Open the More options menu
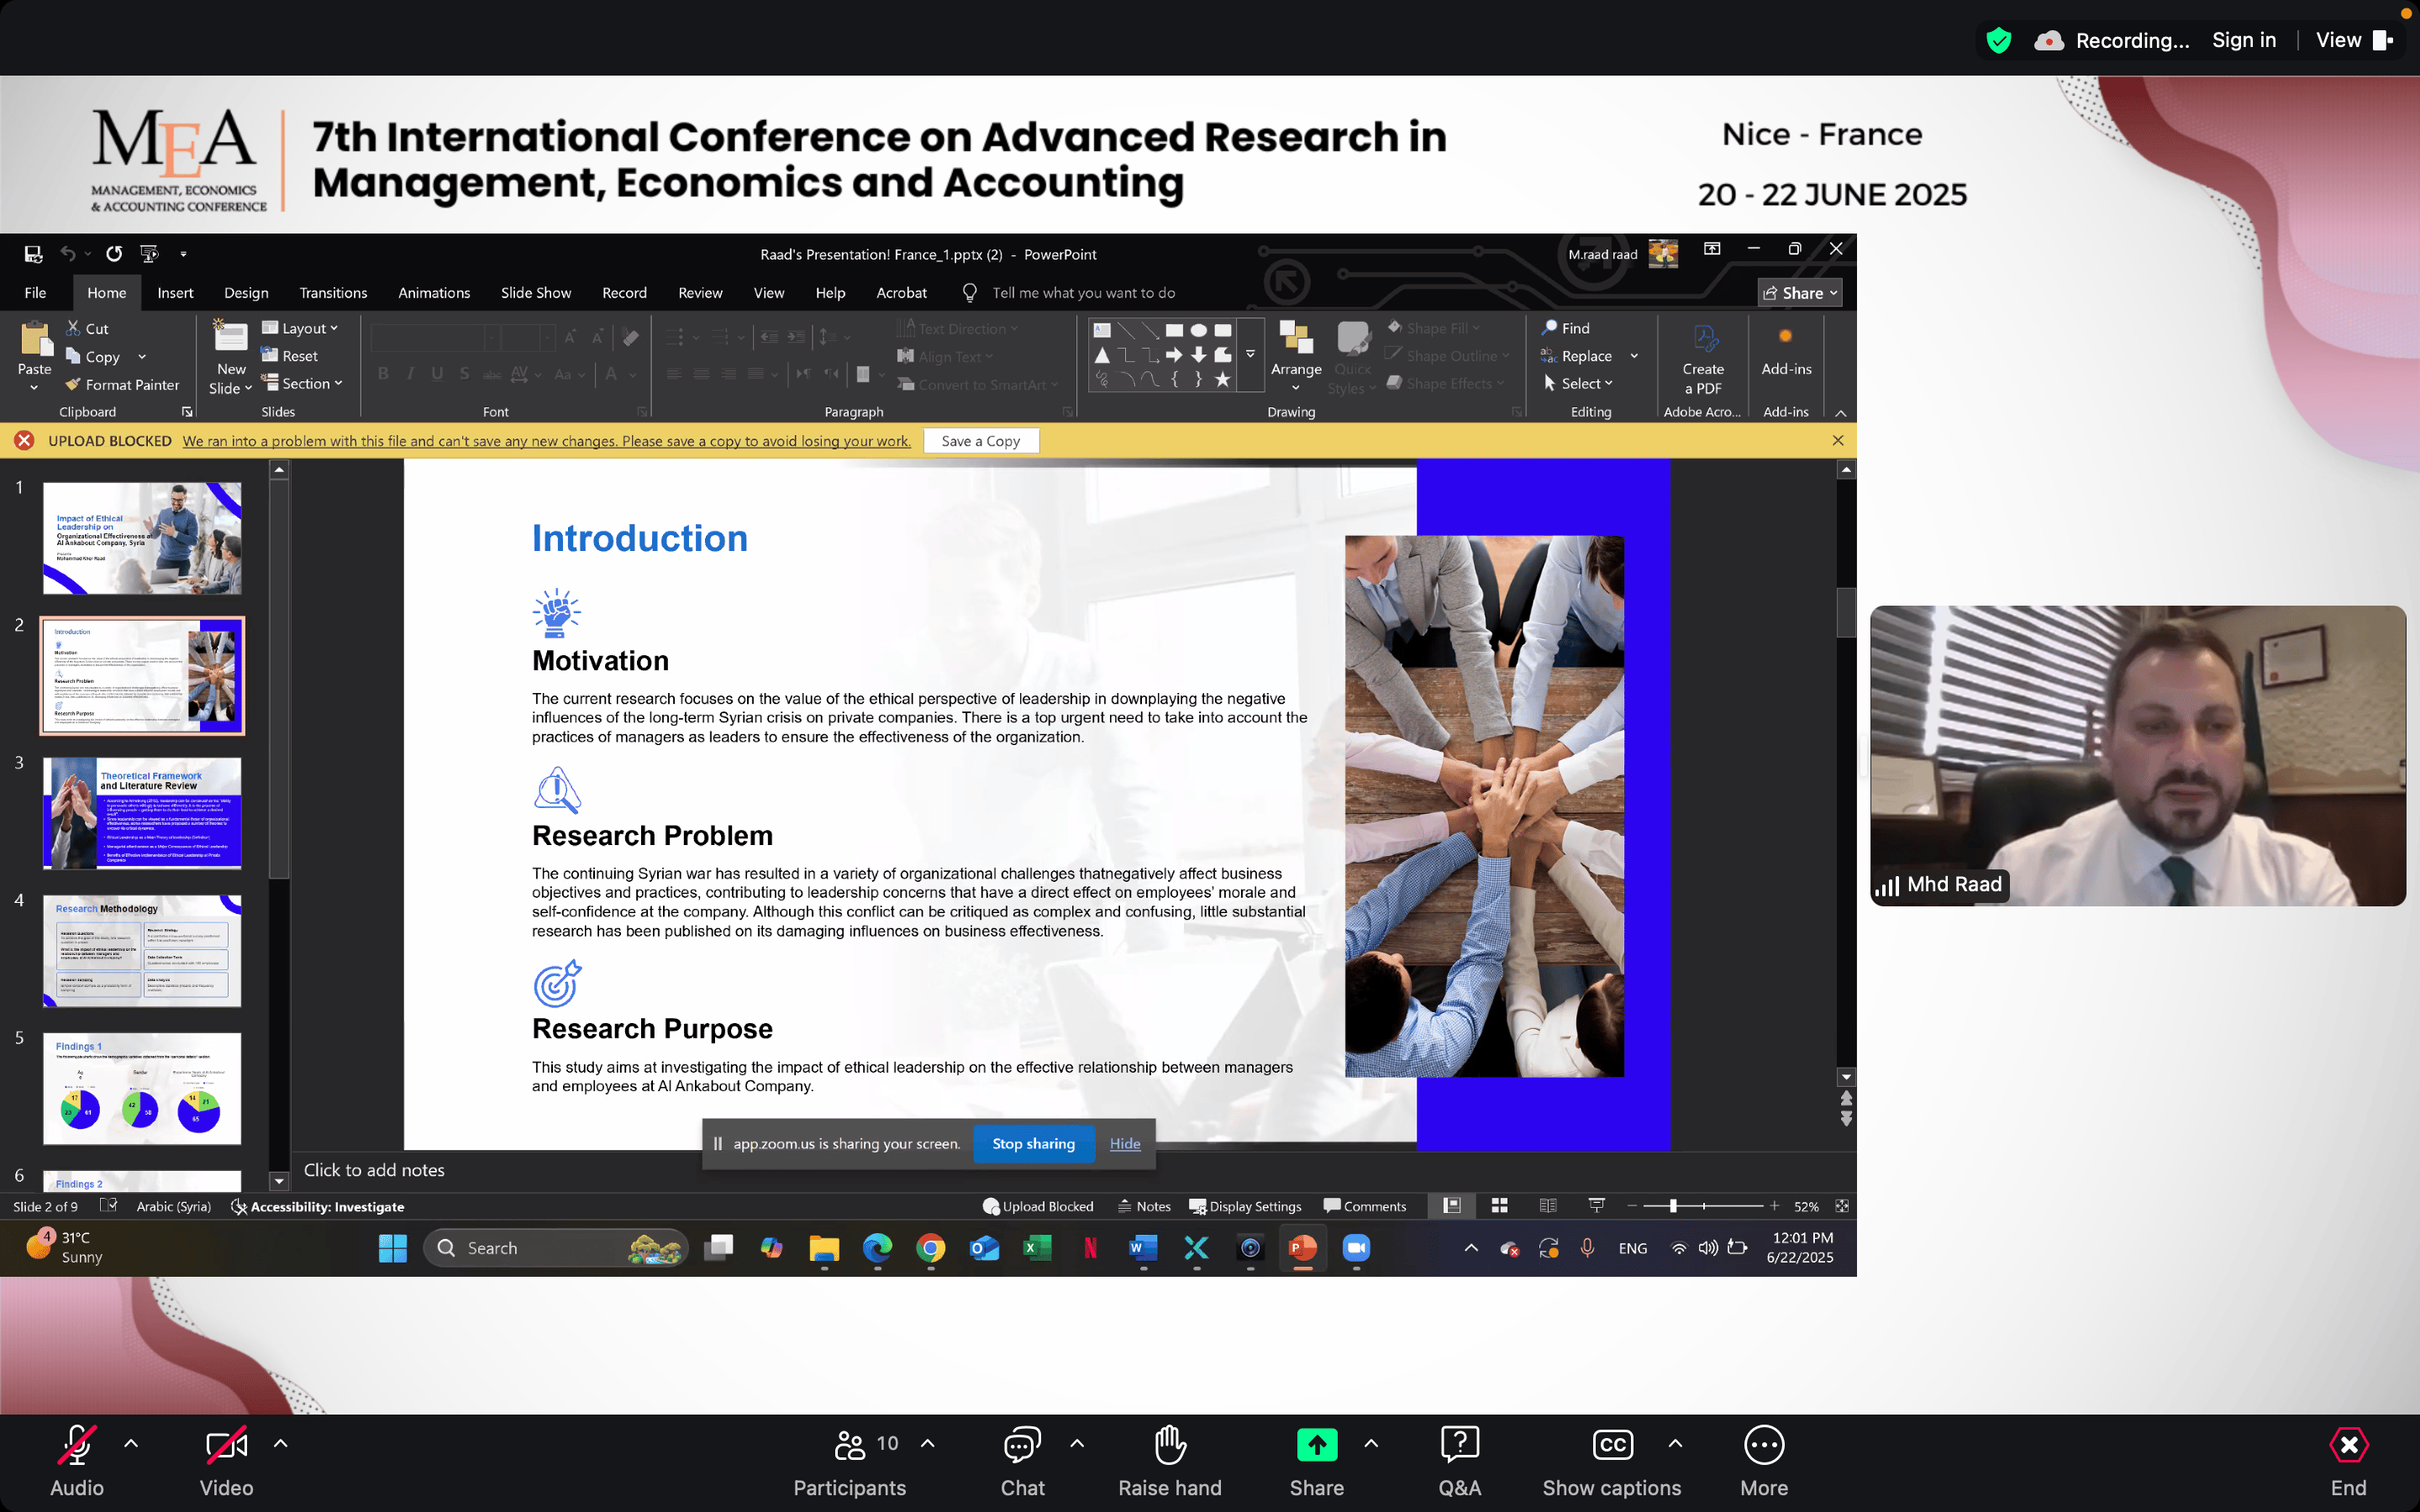The image size is (2420, 1512). (1763, 1445)
